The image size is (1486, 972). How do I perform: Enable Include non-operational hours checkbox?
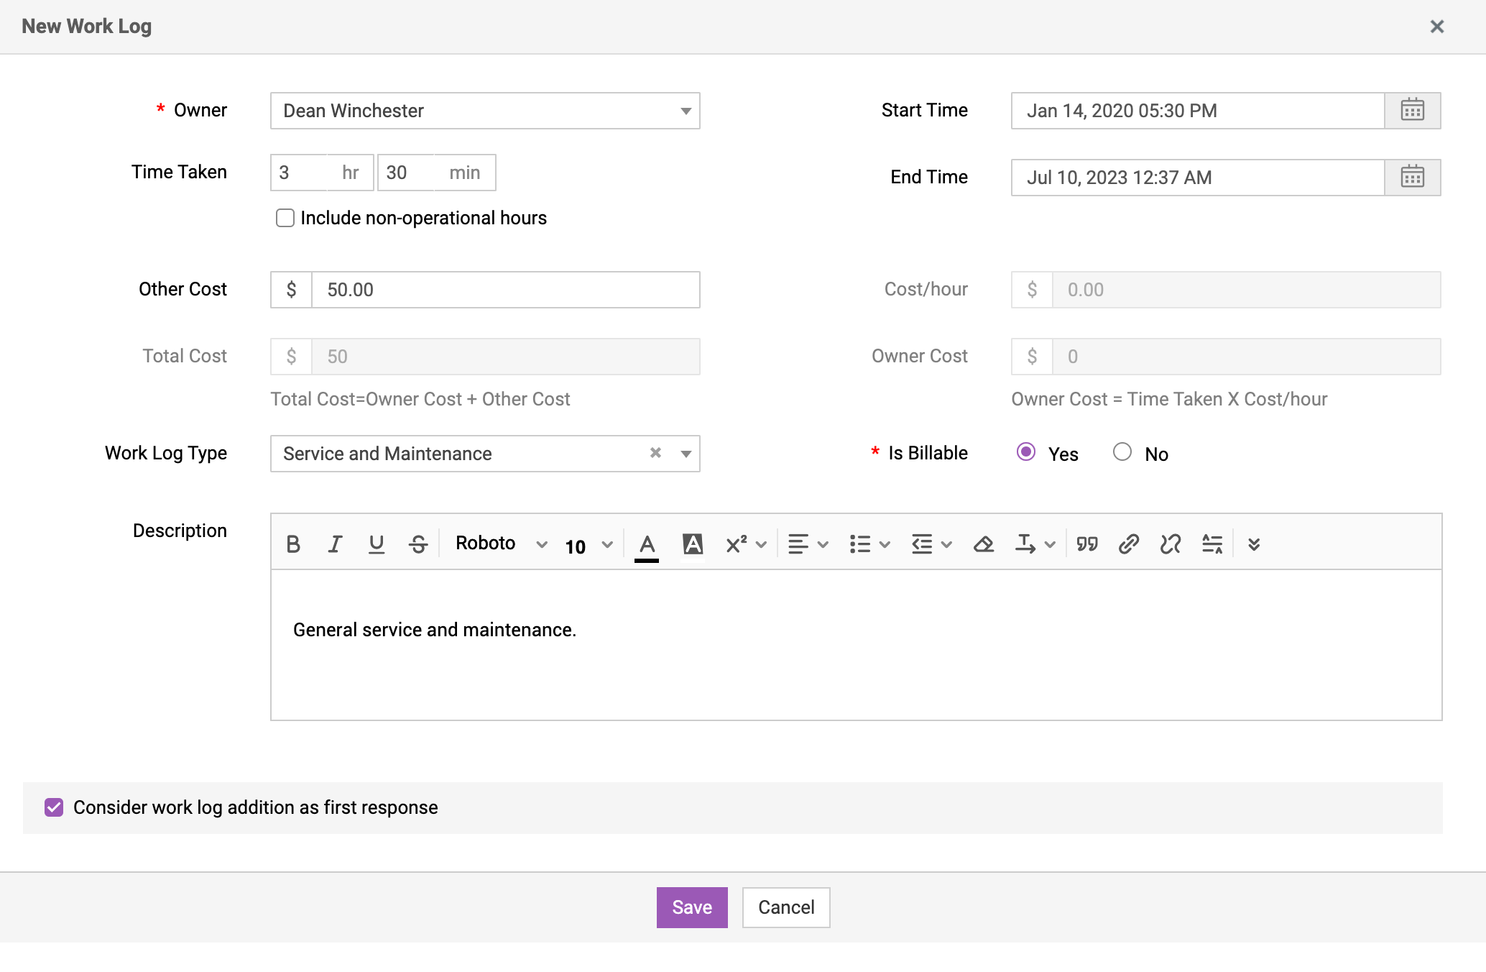(285, 218)
